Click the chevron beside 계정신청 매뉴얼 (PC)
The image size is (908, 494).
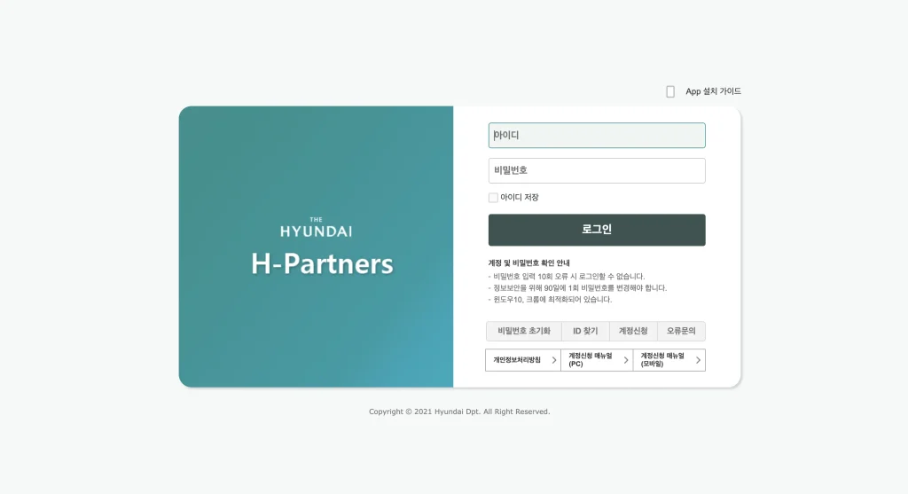click(x=625, y=360)
